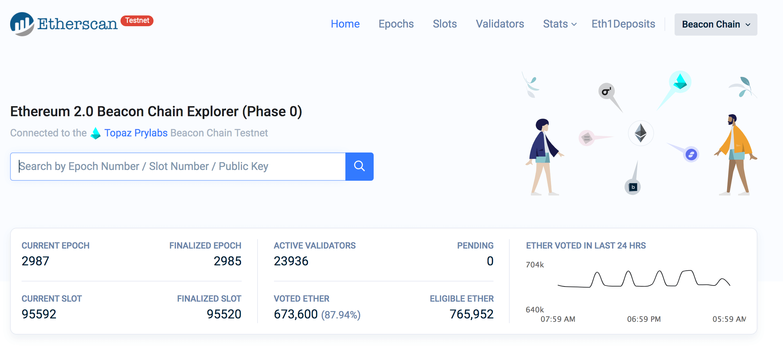The image size is (783, 348).
Task: Click the magnifying glass search button
Action: [x=359, y=166]
